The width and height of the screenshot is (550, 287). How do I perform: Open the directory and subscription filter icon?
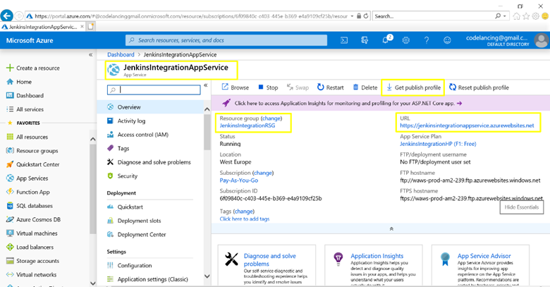point(365,40)
